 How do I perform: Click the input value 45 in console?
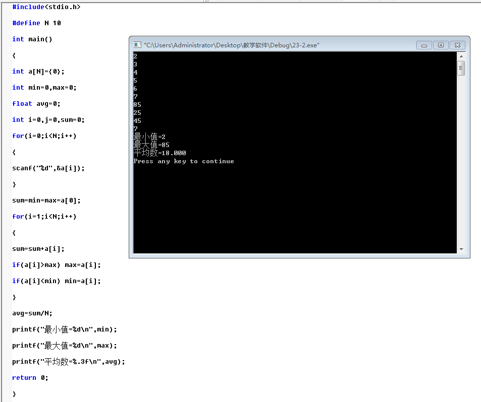coord(137,120)
